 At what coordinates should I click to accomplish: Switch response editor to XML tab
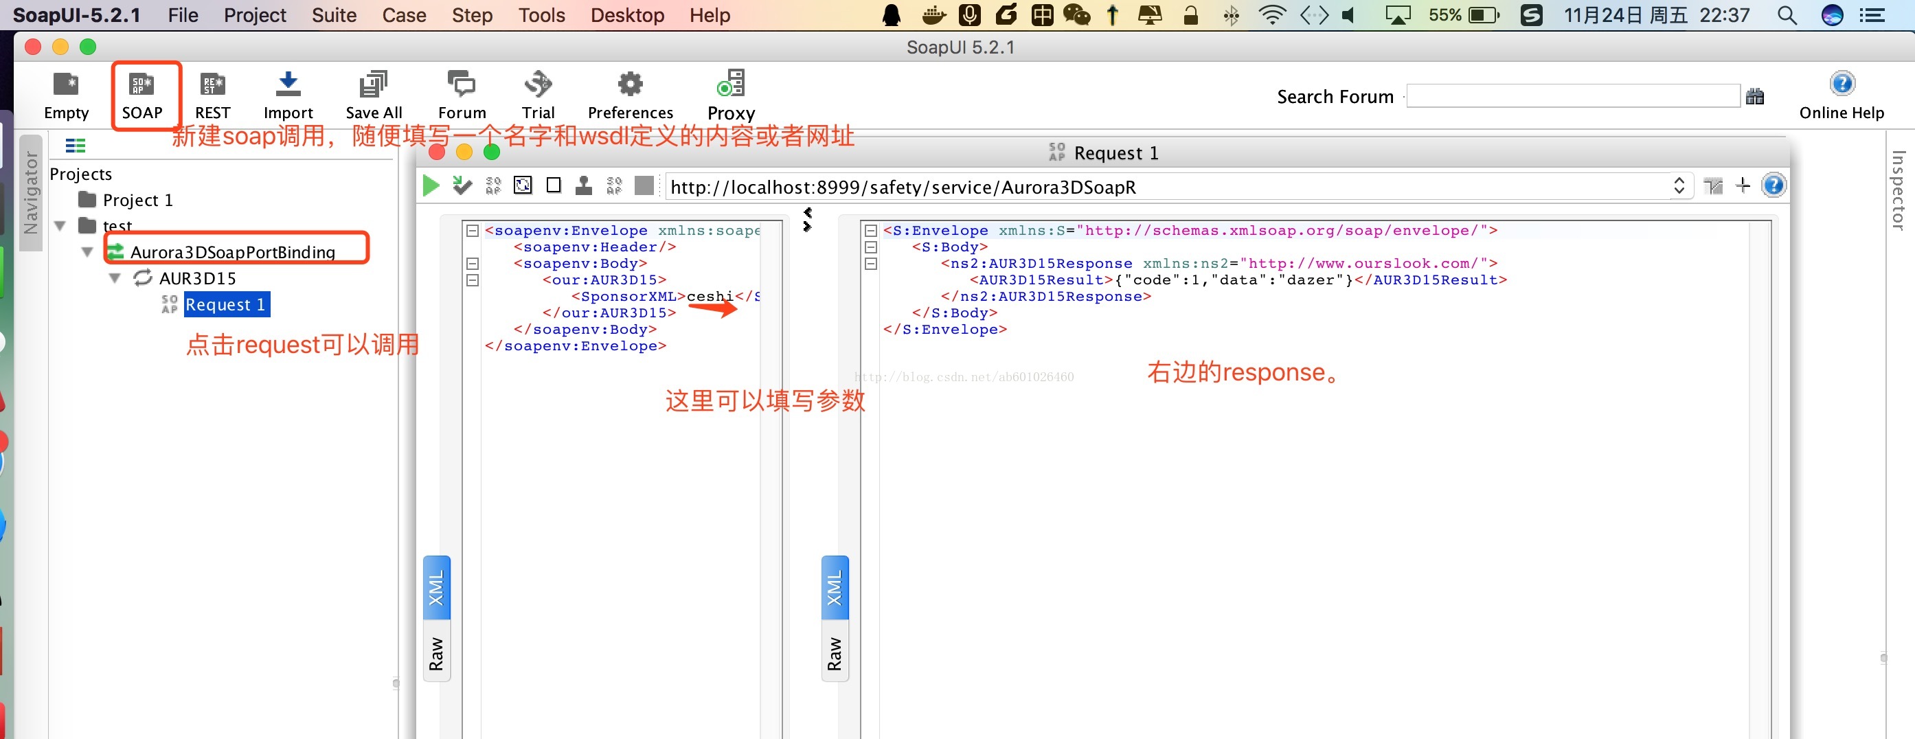835,587
